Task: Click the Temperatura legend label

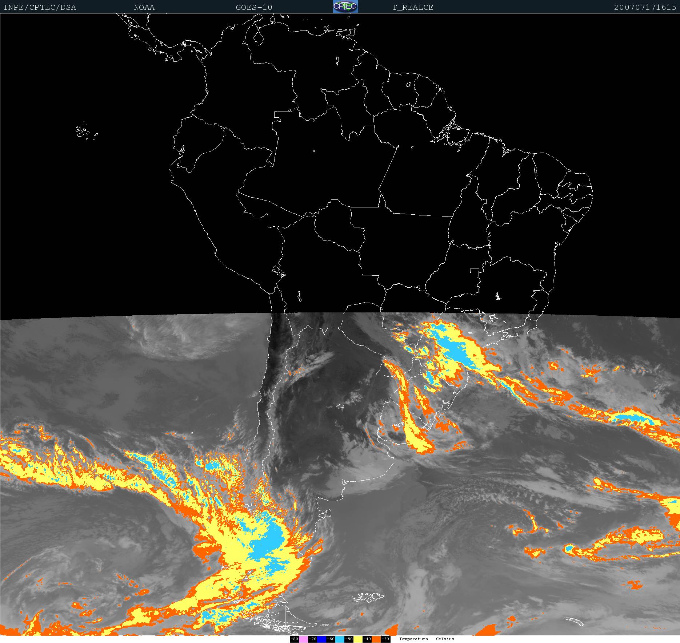Action: coord(413,639)
